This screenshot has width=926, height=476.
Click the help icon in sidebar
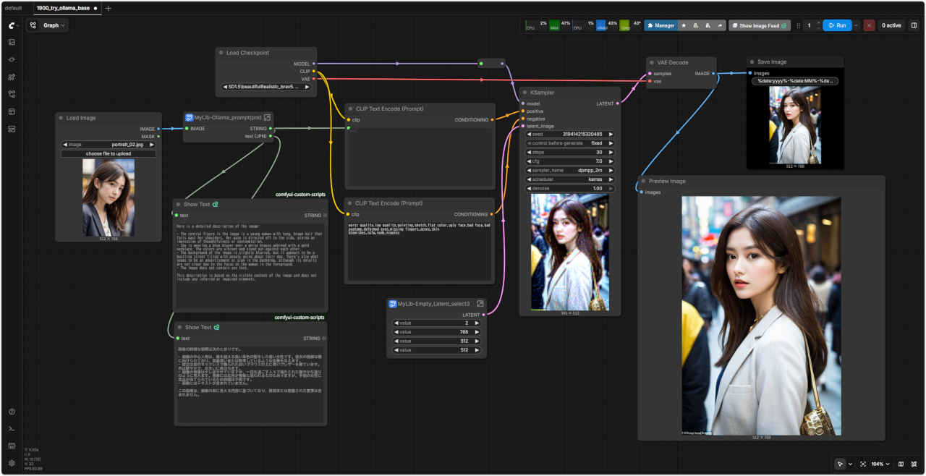click(12, 412)
